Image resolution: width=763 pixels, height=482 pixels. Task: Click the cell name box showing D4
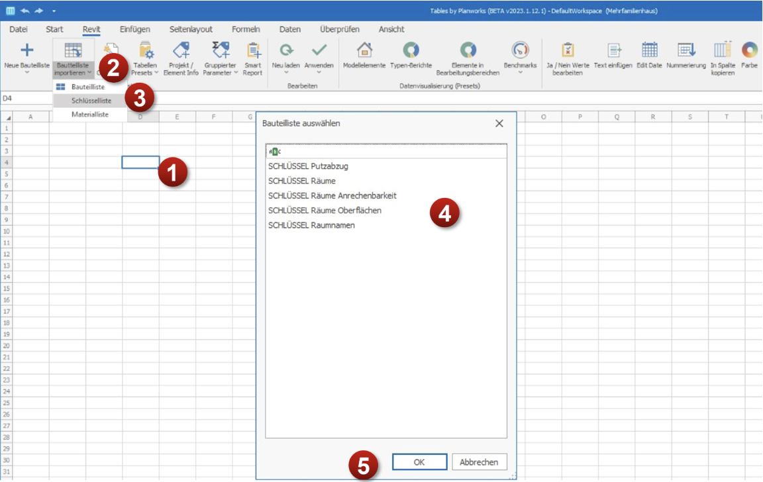click(x=25, y=98)
